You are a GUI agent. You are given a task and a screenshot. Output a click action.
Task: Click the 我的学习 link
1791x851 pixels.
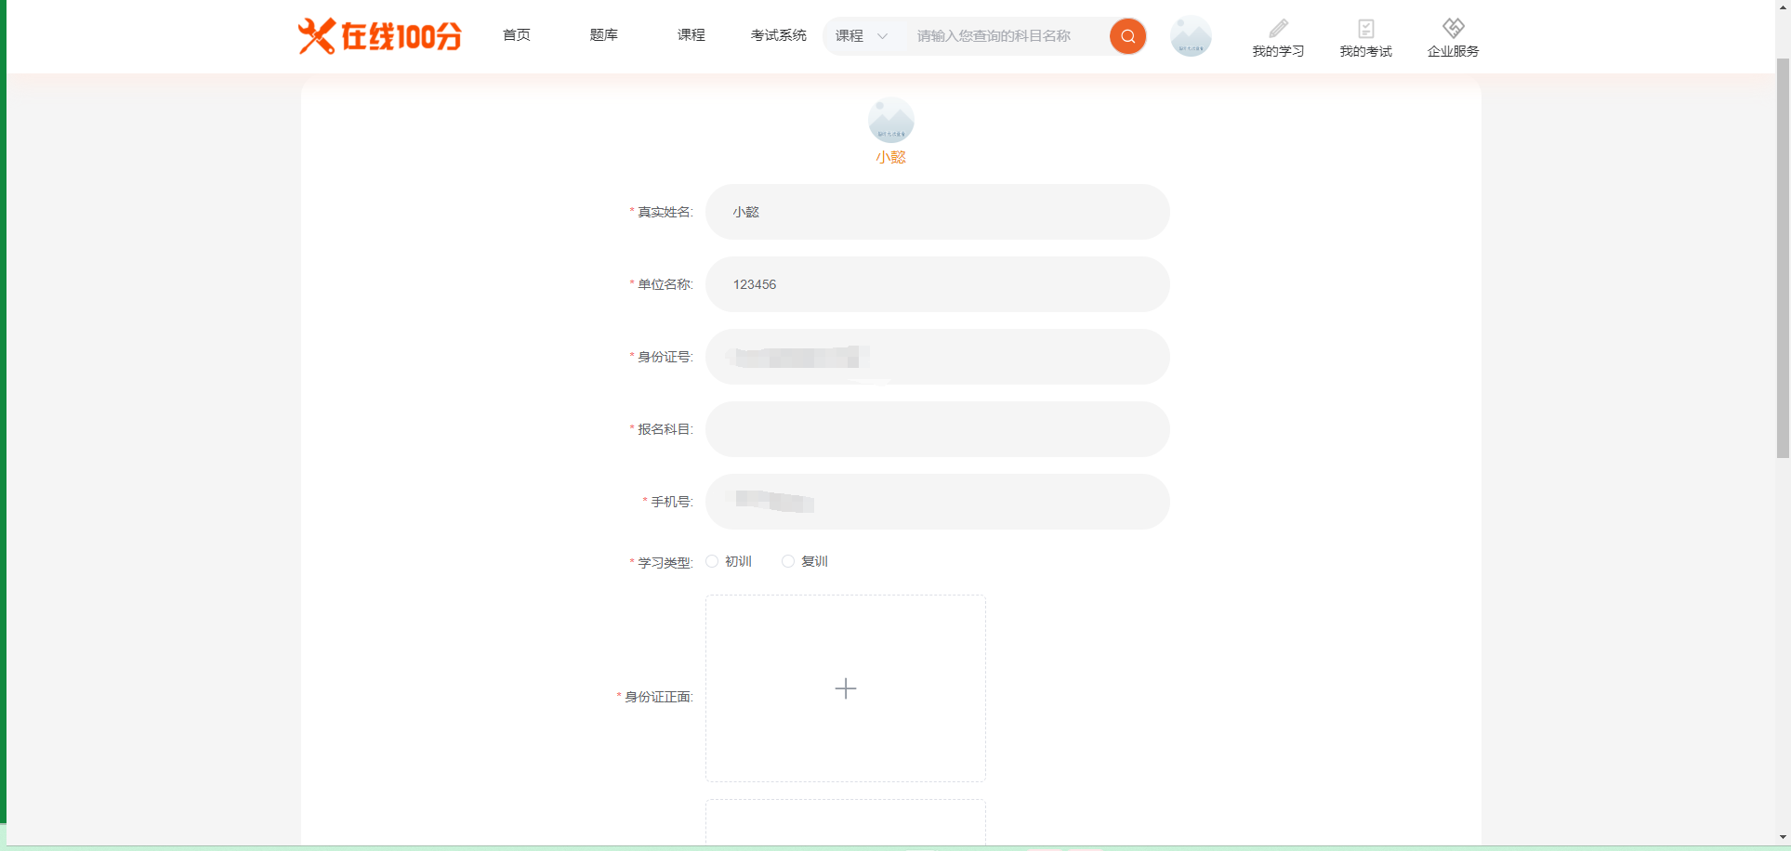[x=1278, y=51]
